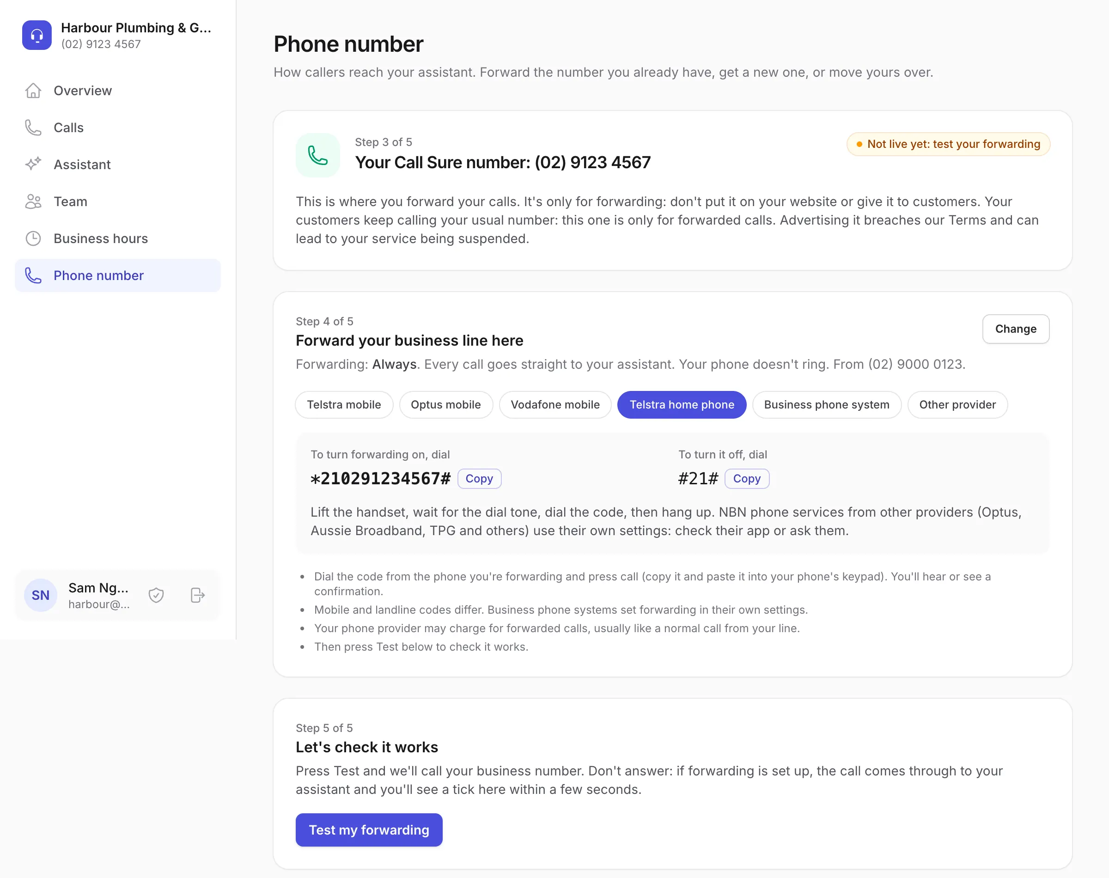Click the Assistant sparkle icon

click(33, 165)
